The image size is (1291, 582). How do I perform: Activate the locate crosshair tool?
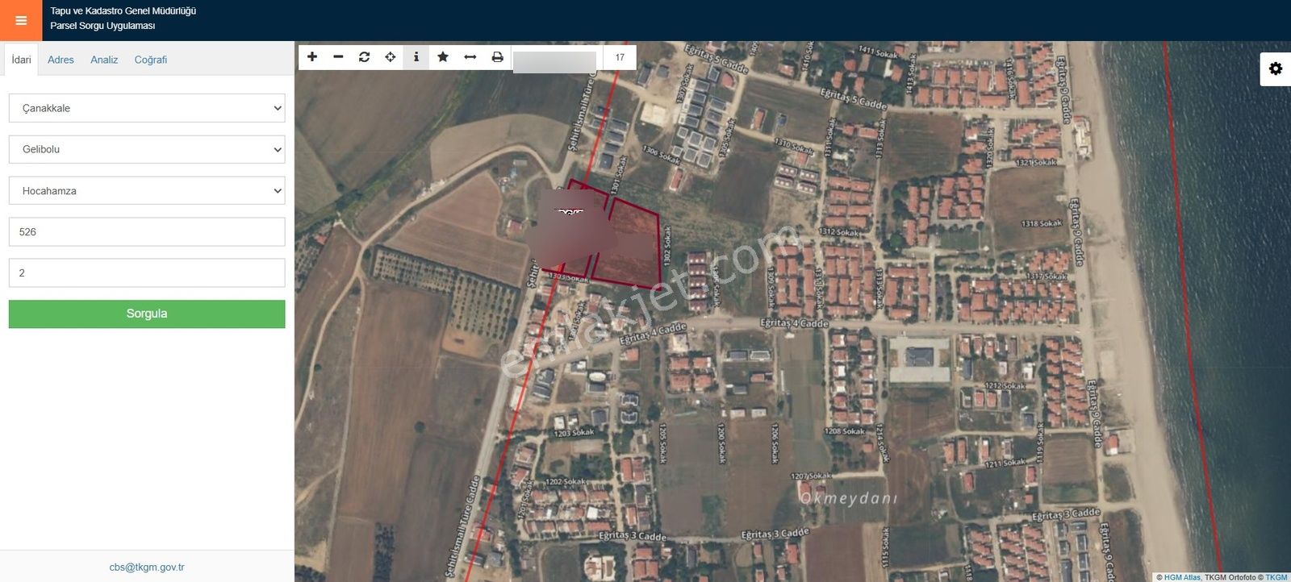click(x=390, y=57)
